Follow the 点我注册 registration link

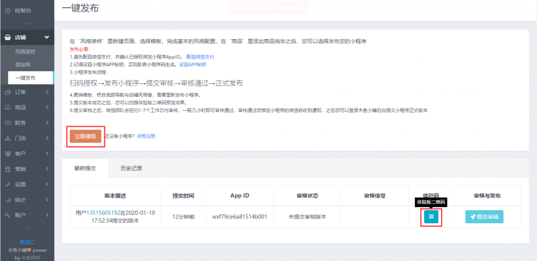pyautogui.click(x=146, y=136)
